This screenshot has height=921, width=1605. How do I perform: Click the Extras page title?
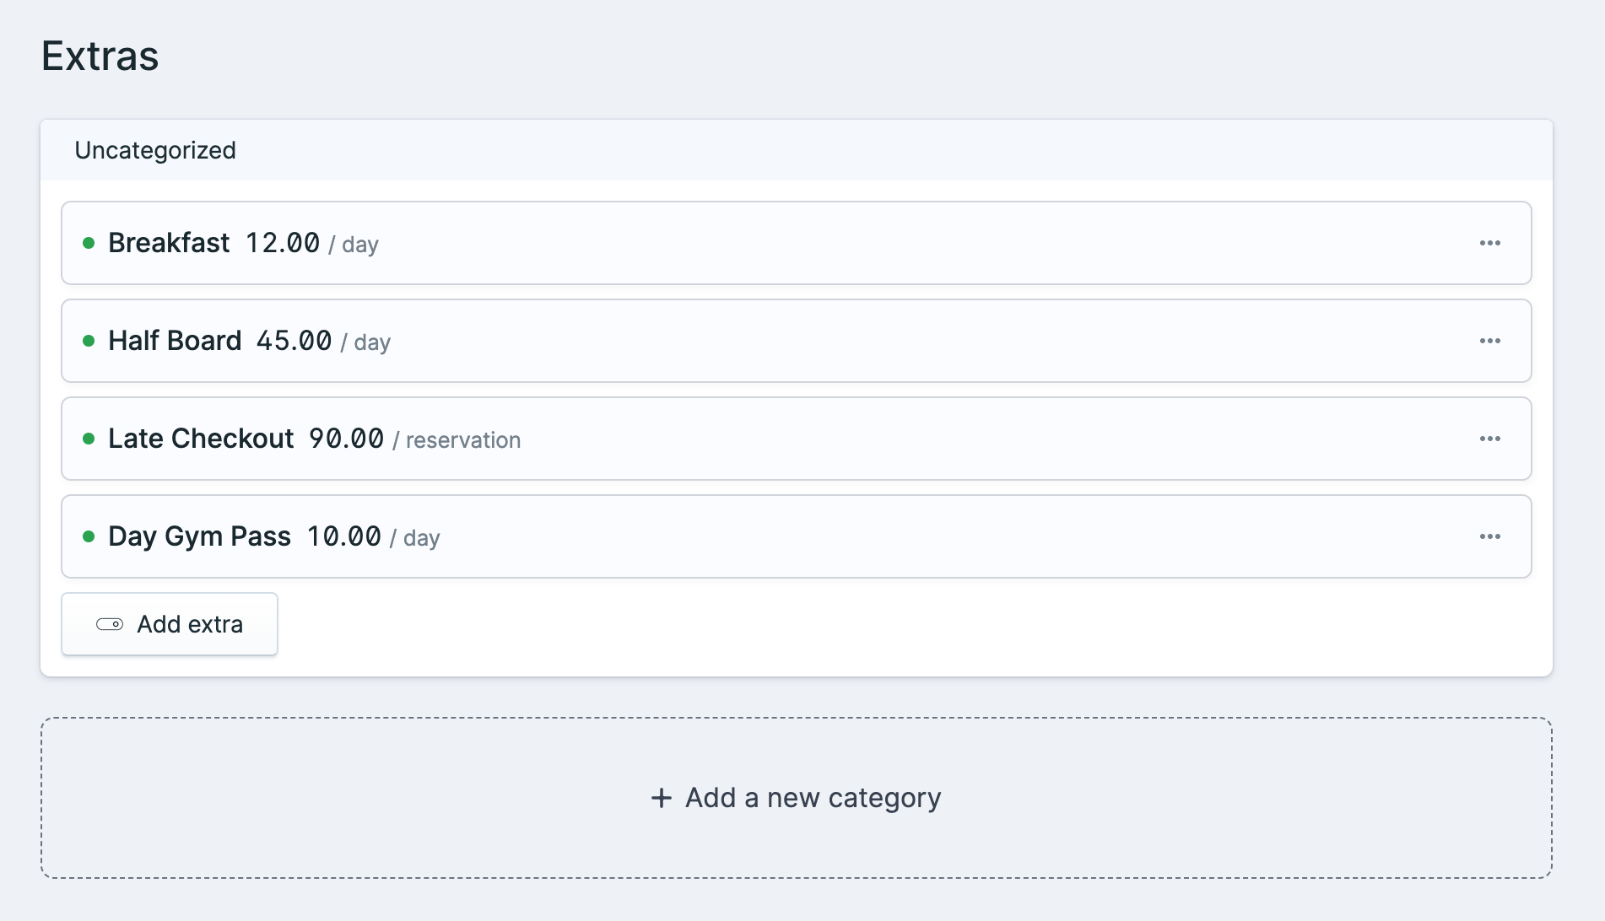click(x=100, y=56)
